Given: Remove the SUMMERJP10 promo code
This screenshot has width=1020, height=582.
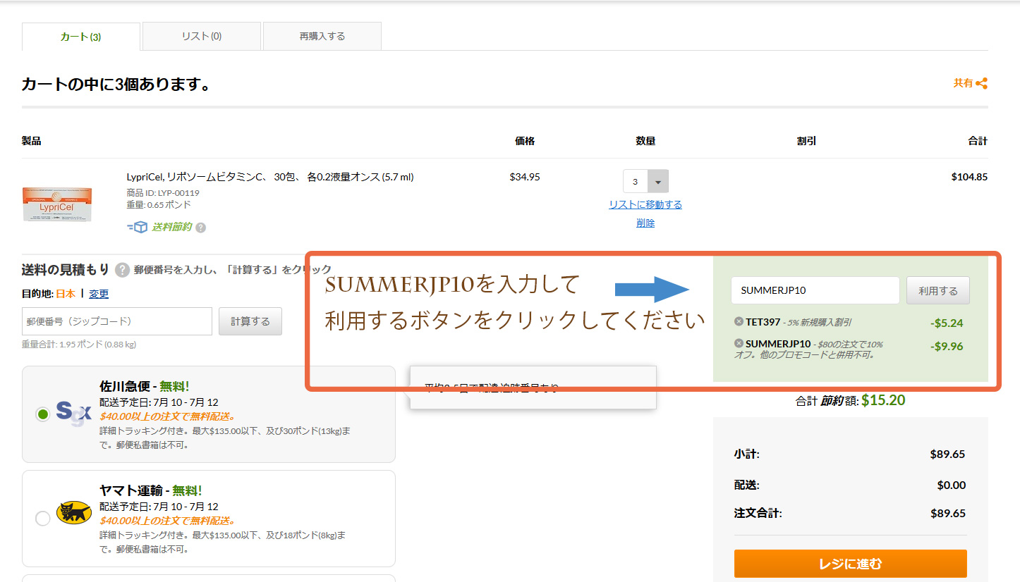Looking at the screenshot, I should pyautogui.click(x=739, y=343).
